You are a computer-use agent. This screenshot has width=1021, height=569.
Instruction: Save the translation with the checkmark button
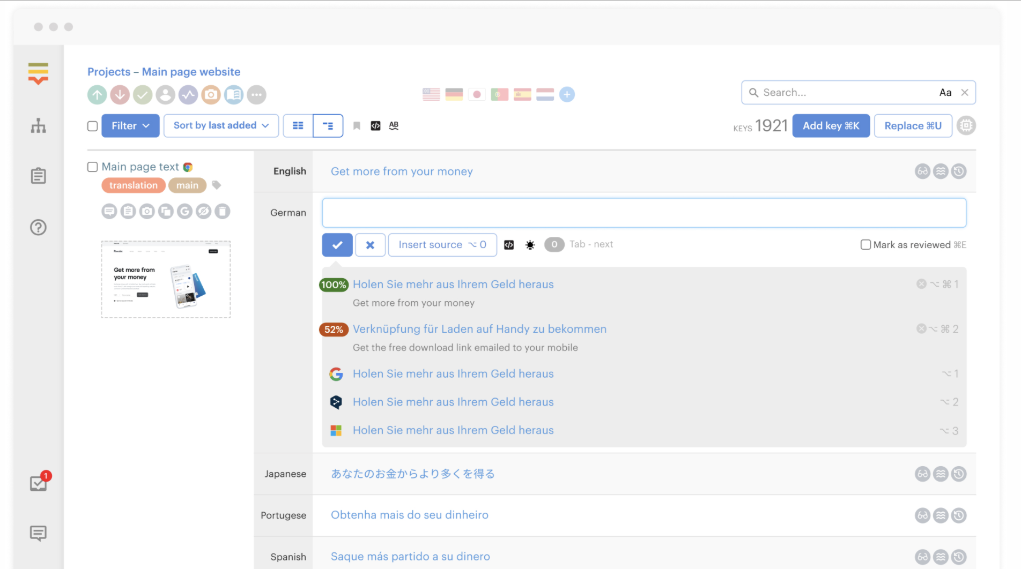[337, 245]
